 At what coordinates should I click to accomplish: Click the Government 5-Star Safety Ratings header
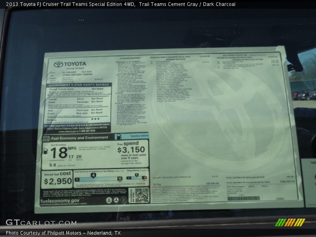coord(78,85)
